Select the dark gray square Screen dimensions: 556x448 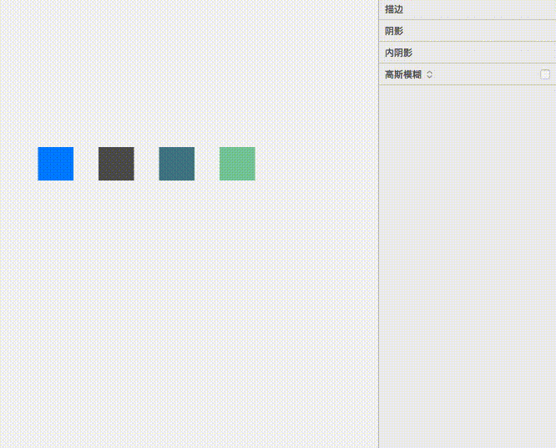click(116, 164)
